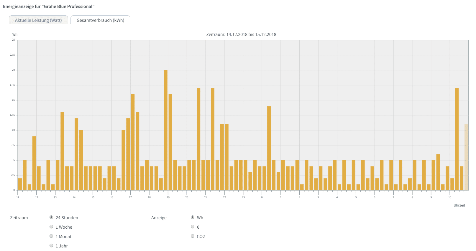Click the chart period heading 'Zeitraum: 14.12.2018 bis 15.12.2018'
Screen dimensions: 476x251
[241, 34]
